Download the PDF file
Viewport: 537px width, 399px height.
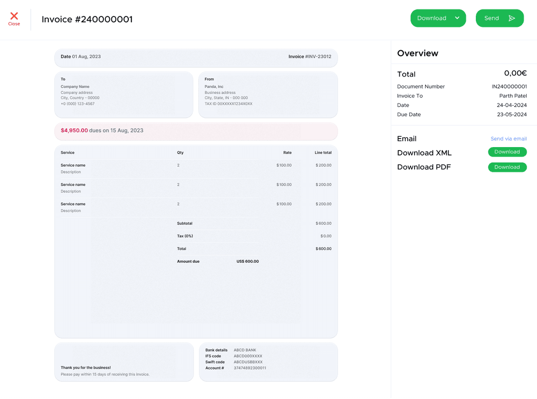pyautogui.click(x=507, y=167)
